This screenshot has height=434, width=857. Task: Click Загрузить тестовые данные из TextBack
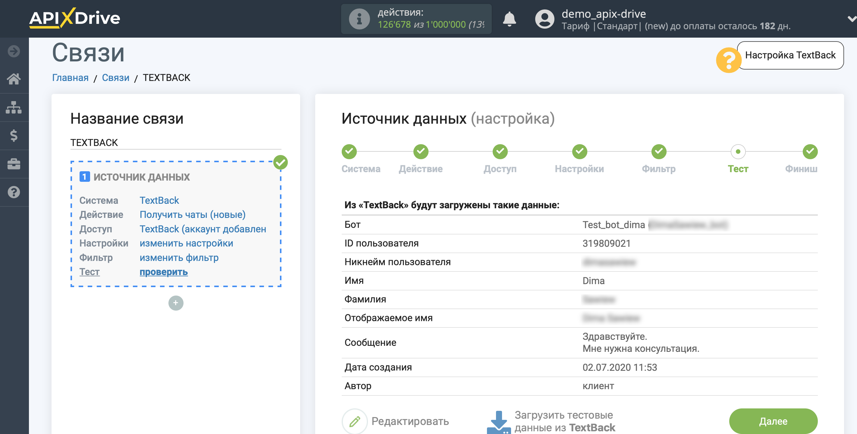point(565,421)
